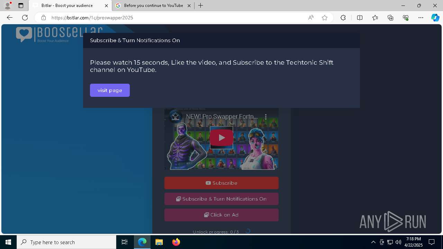Open network settings in system tray
Screen dimensions: 443x249
tap(390, 242)
